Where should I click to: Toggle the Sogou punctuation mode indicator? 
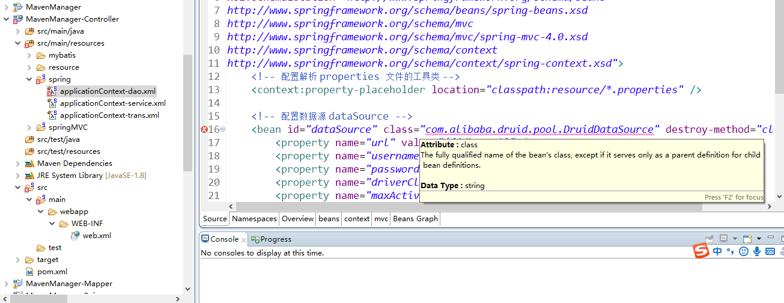pyautogui.click(x=730, y=251)
